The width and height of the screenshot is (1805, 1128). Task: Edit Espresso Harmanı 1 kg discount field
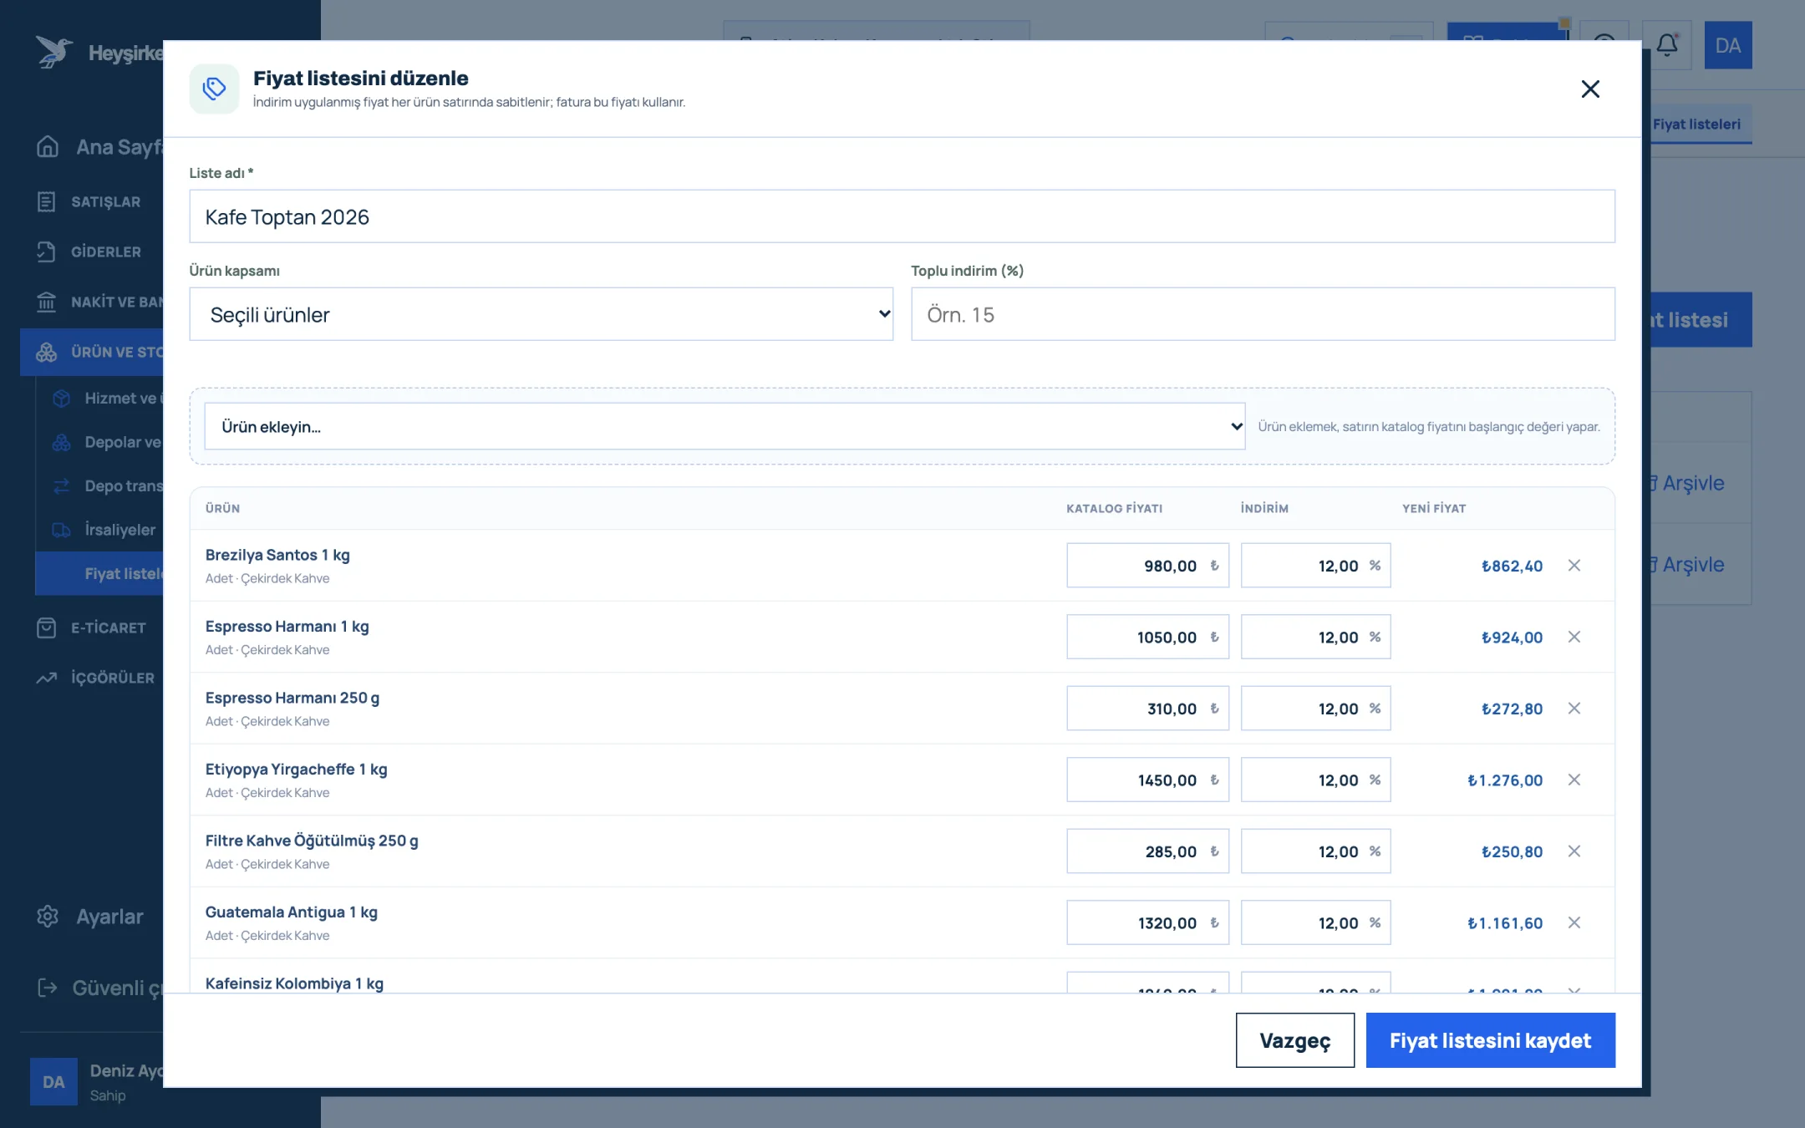[x=1315, y=637]
